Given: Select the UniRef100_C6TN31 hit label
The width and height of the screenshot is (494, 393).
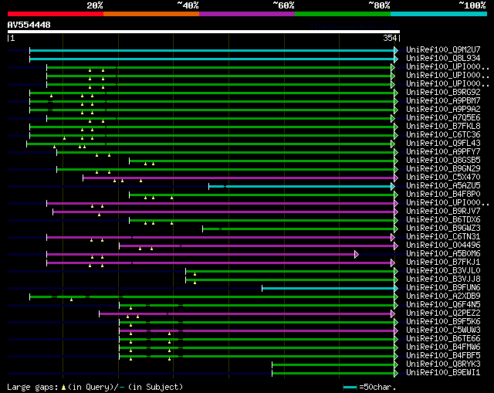Looking at the screenshot, I should click(443, 237).
